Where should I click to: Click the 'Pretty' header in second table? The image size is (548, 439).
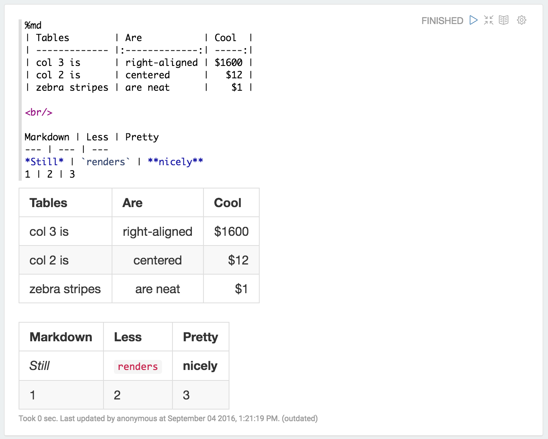(200, 337)
